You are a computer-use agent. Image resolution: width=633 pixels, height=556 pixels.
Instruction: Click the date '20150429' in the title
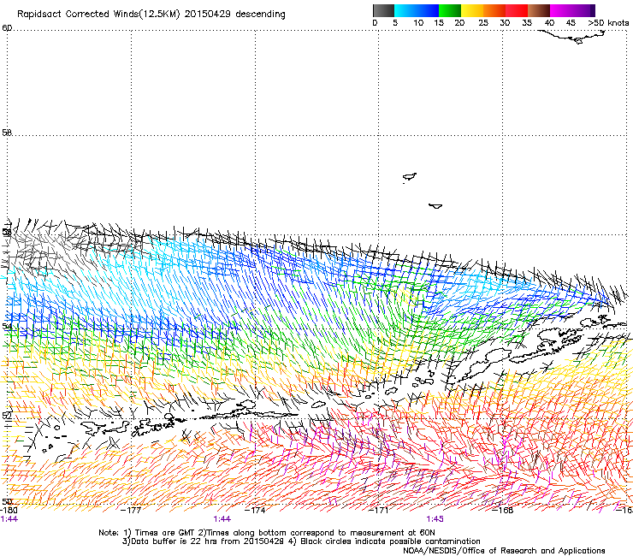[x=208, y=15]
